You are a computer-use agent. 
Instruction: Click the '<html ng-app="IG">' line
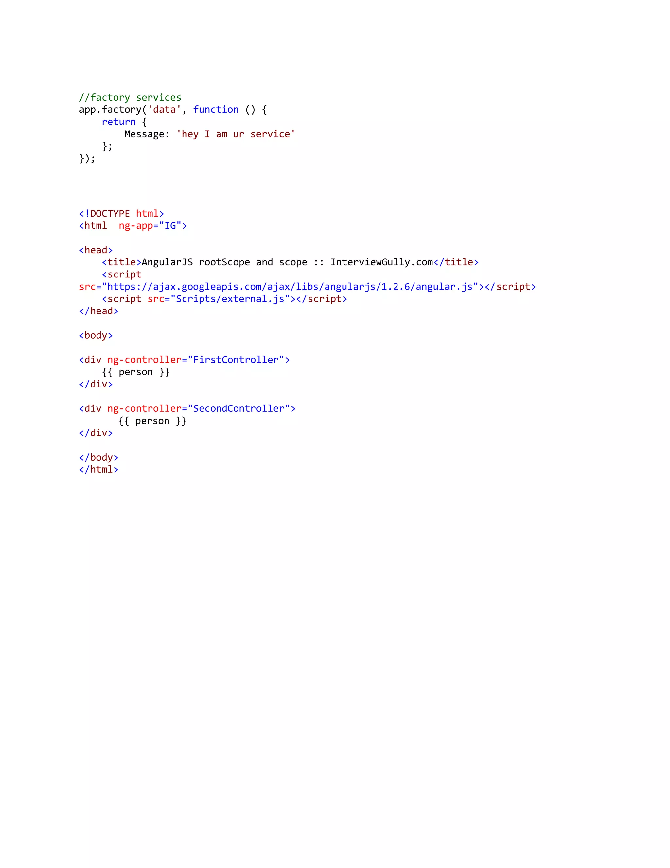[x=133, y=226]
